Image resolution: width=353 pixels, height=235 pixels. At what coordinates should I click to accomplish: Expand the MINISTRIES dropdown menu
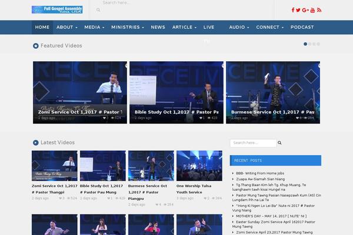click(128, 27)
